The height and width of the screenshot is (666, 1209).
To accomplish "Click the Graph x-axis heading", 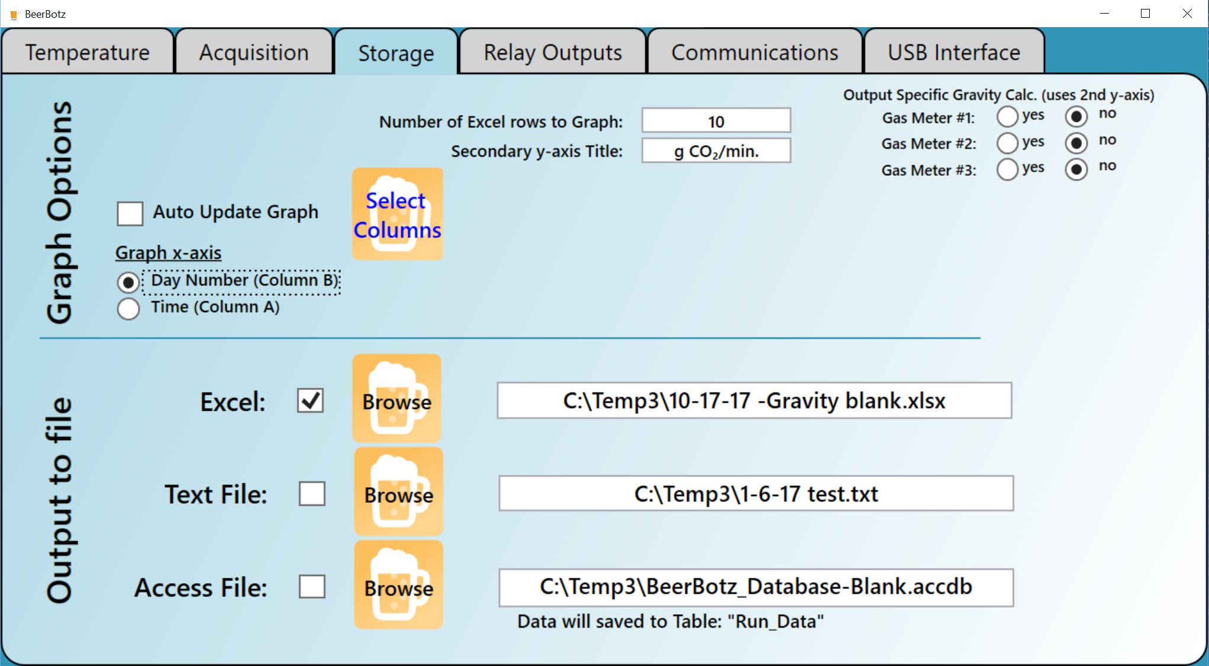I will [168, 253].
